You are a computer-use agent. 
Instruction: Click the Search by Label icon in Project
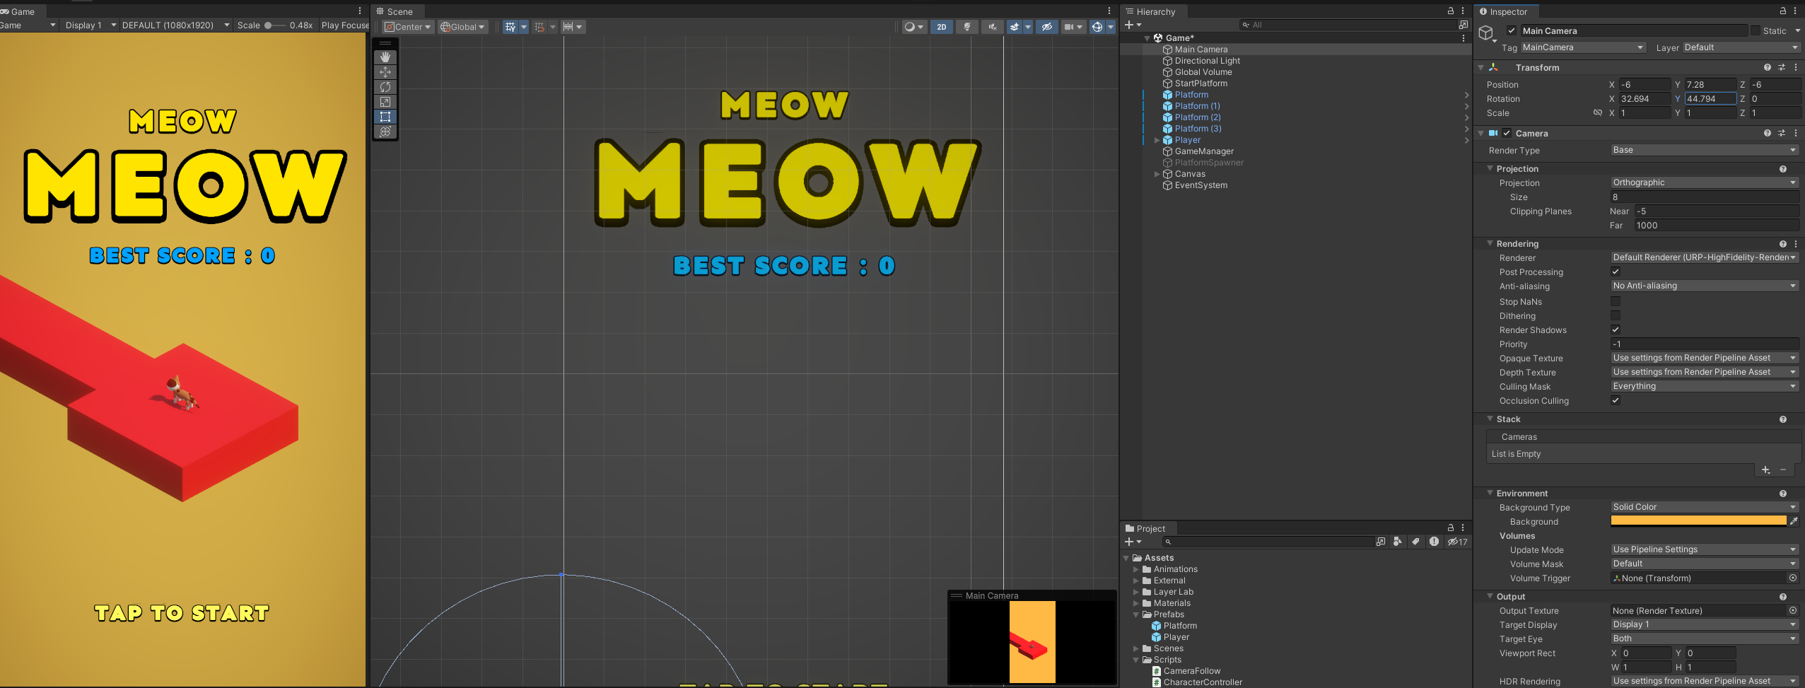tap(1415, 542)
